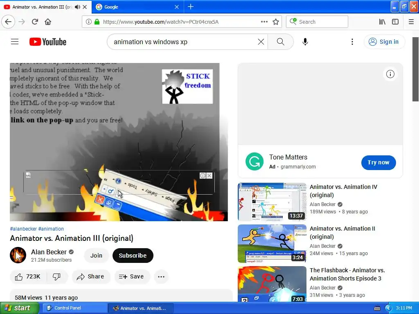The image size is (419, 314).
Task: Open the Firefox hamburger menu
Action: click(411, 22)
